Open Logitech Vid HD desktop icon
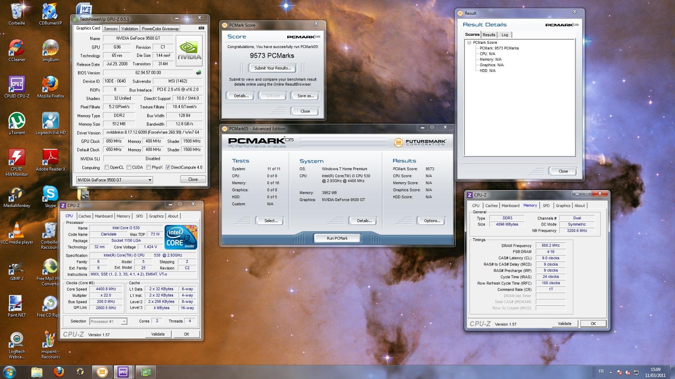The image size is (675, 379). (x=50, y=124)
